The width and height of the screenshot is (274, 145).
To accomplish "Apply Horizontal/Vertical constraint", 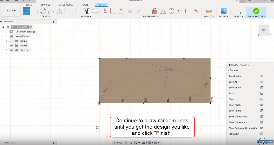I will pyautogui.click(x=105, y=11).
